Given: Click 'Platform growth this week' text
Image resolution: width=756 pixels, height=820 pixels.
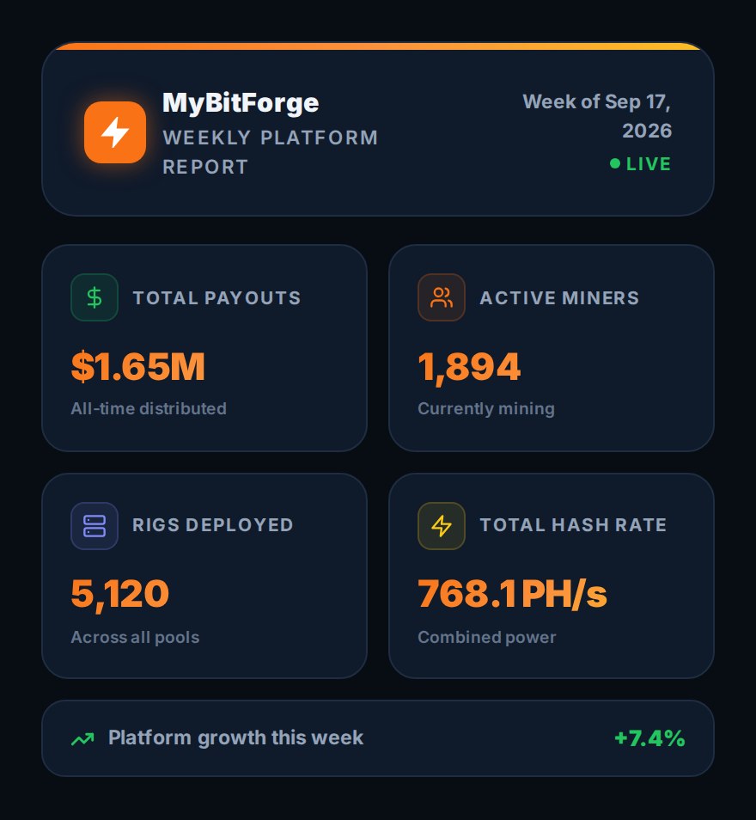Looking at the screenshot, I should point(235,737).
